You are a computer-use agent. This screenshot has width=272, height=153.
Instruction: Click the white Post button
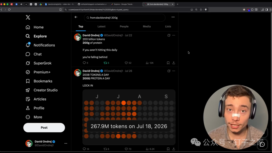(44, 128)
